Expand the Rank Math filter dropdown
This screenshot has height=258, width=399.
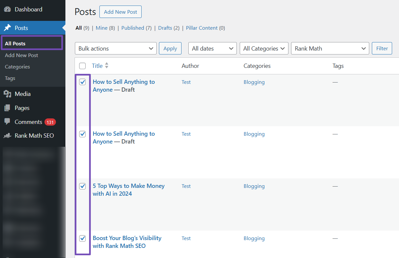[330, 48]
